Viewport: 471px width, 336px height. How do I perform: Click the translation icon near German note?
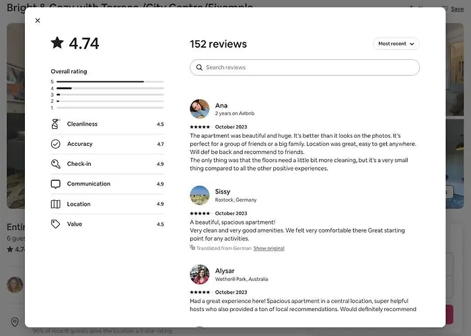point(192,247)
